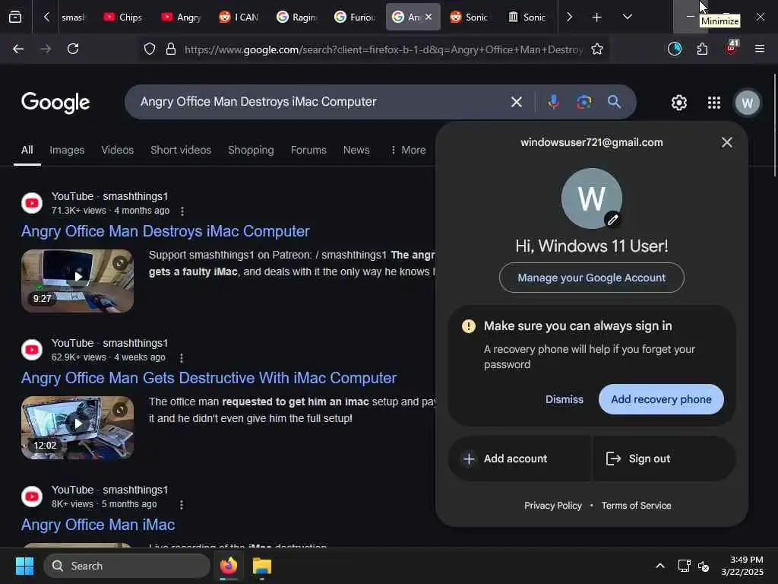This screenshot has width=778, height=584.
Task: Reload the current page
Action: [73, 49]
